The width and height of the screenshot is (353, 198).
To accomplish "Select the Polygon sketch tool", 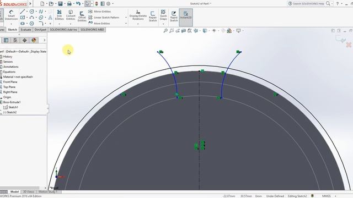I will click(x=32, y=23).
